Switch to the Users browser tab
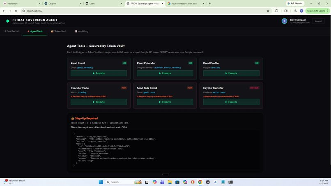The height and width of the screenshot is (186, 331). click(x=103, y=3)
